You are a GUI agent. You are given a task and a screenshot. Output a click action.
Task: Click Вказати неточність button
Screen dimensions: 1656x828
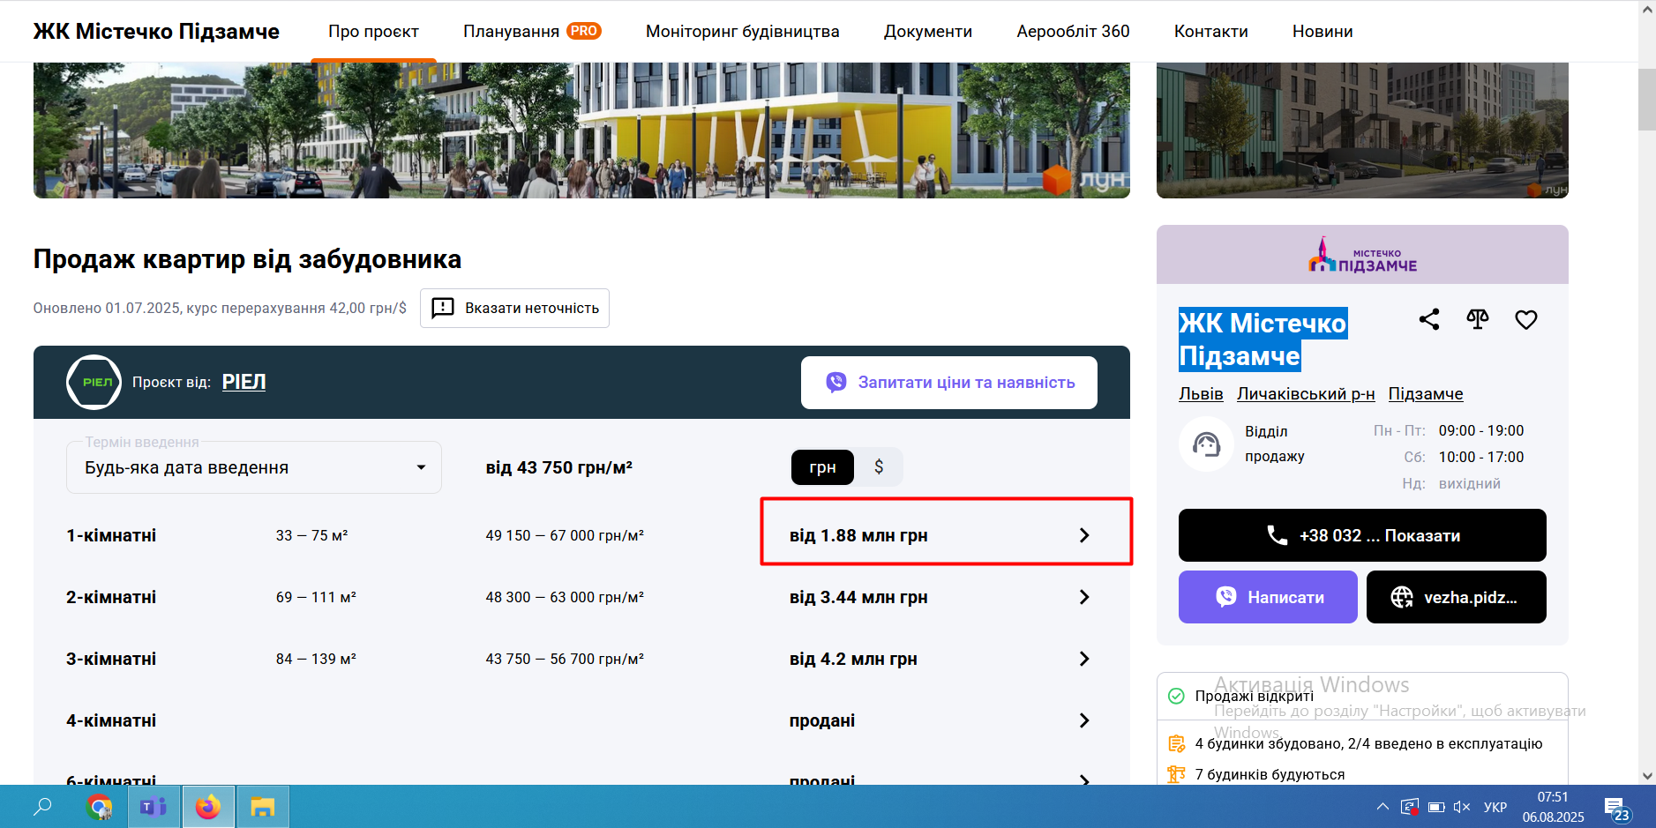514,308
